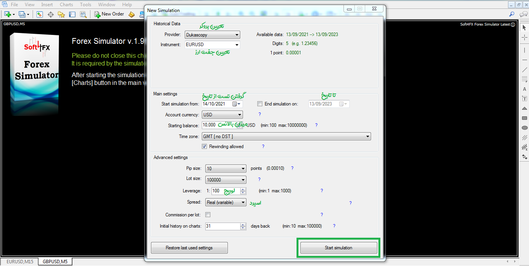Check the Commission per lot checkbox
The width and height of the screenshot is (529, 266).
pyautogui.click(x=208, y=215)
